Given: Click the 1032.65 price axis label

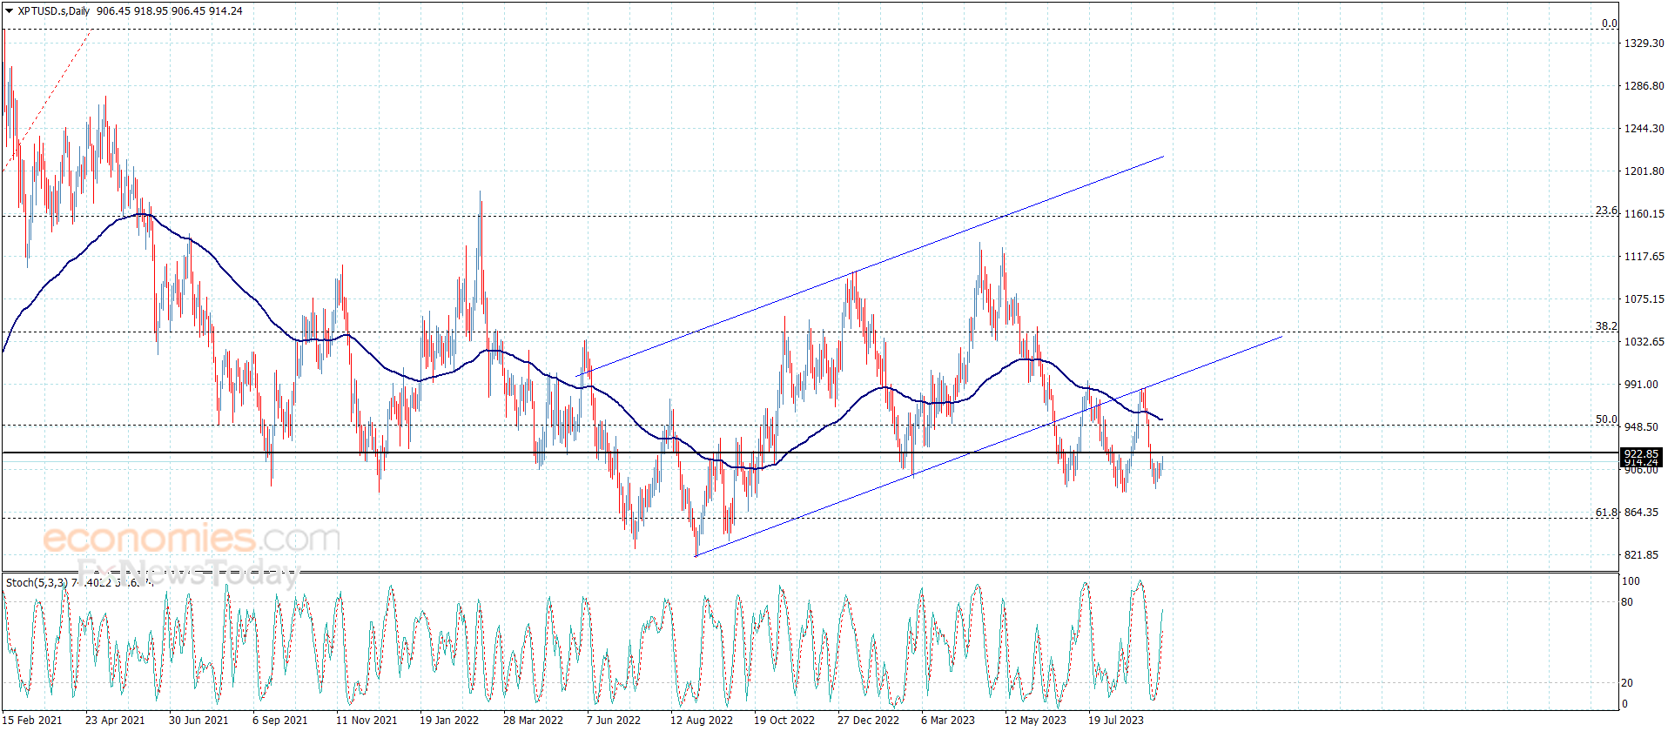Looking at the screenshot, I should pos(1644,342).
